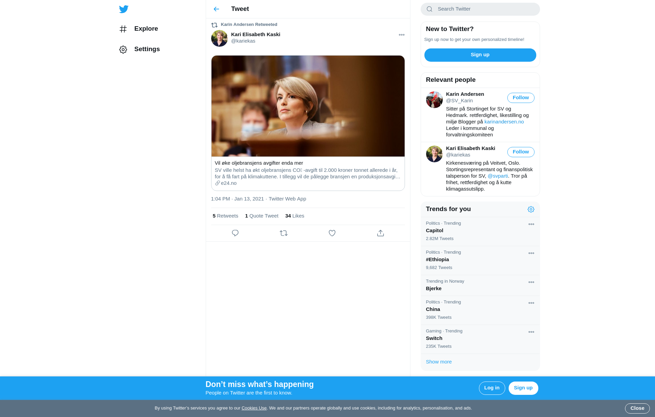Viewport: 655px width, 417px height.
Task: Follow Kari Elisabeth Kaski
Action: [x=521, y=152]
